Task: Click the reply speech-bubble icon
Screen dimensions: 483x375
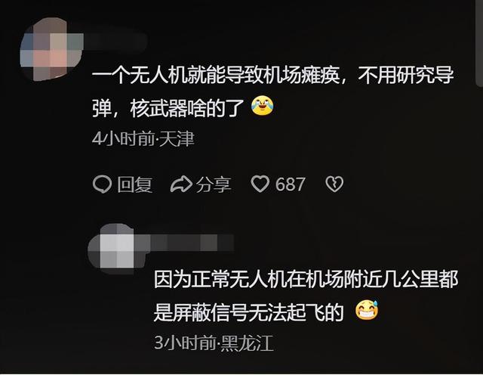Action: tap(102, 184)
